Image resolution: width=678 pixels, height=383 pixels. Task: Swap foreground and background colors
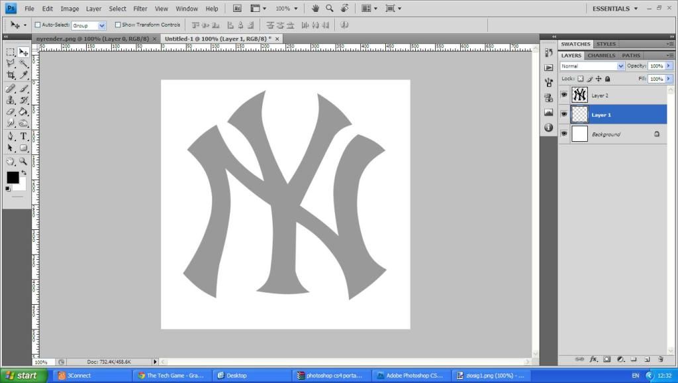[24, 172]
